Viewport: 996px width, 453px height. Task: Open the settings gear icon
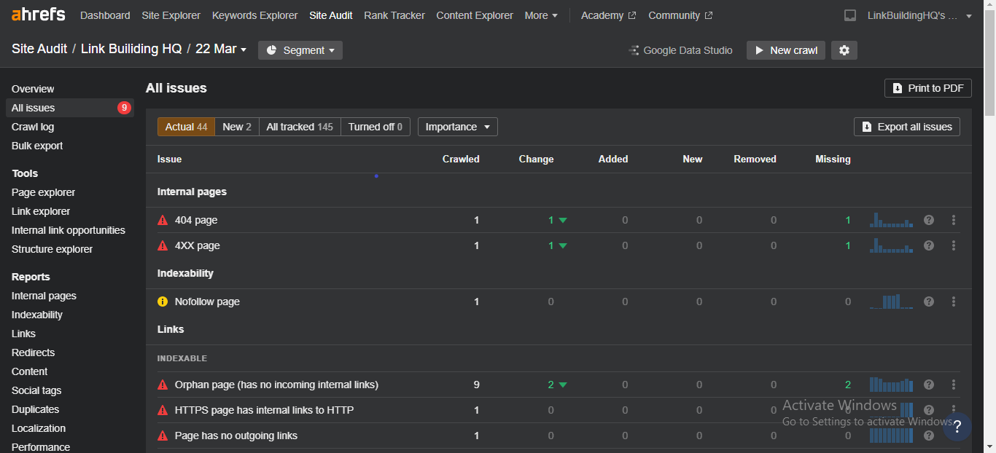(x=844, y=50)
